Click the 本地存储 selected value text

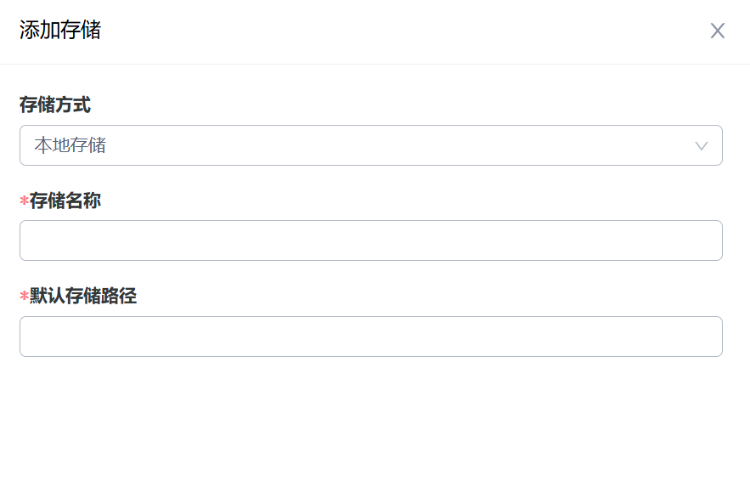coord(70,145)
